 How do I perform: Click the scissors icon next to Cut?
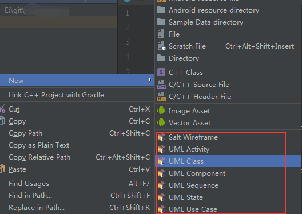click(x=2, y=109)
